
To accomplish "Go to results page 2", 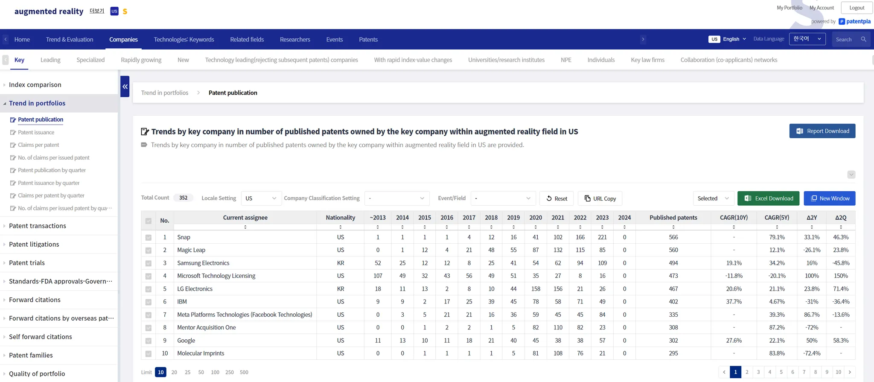I will [x=747, y=372].
